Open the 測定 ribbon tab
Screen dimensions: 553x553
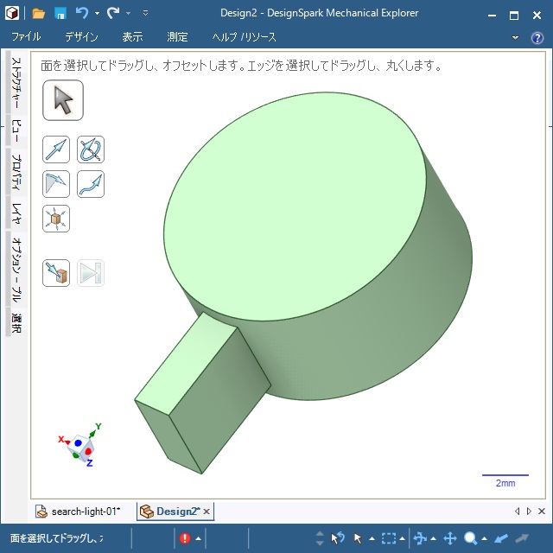pos(177,37)
